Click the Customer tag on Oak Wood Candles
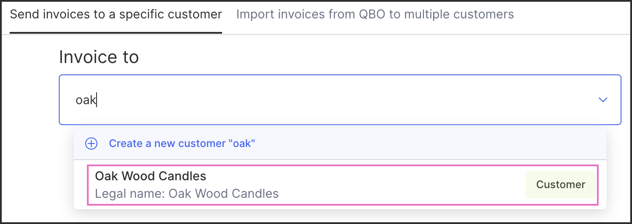Viewport: 632px width, 224px height. pyautogui.click(x=560, y=185)
